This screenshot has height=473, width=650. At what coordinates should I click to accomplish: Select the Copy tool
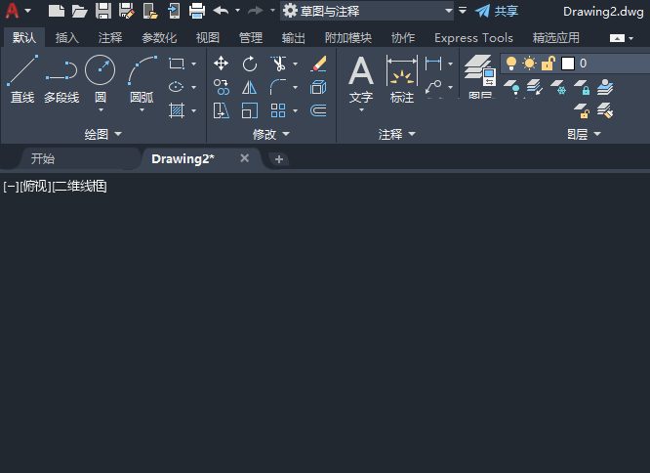(221, 87)
